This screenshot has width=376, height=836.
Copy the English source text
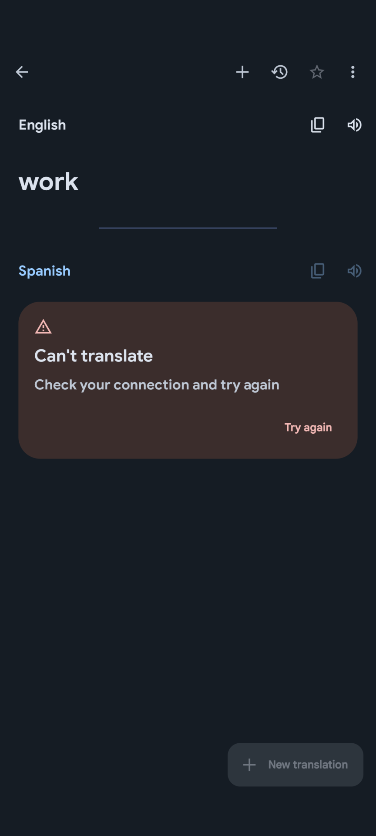(318, 125)
